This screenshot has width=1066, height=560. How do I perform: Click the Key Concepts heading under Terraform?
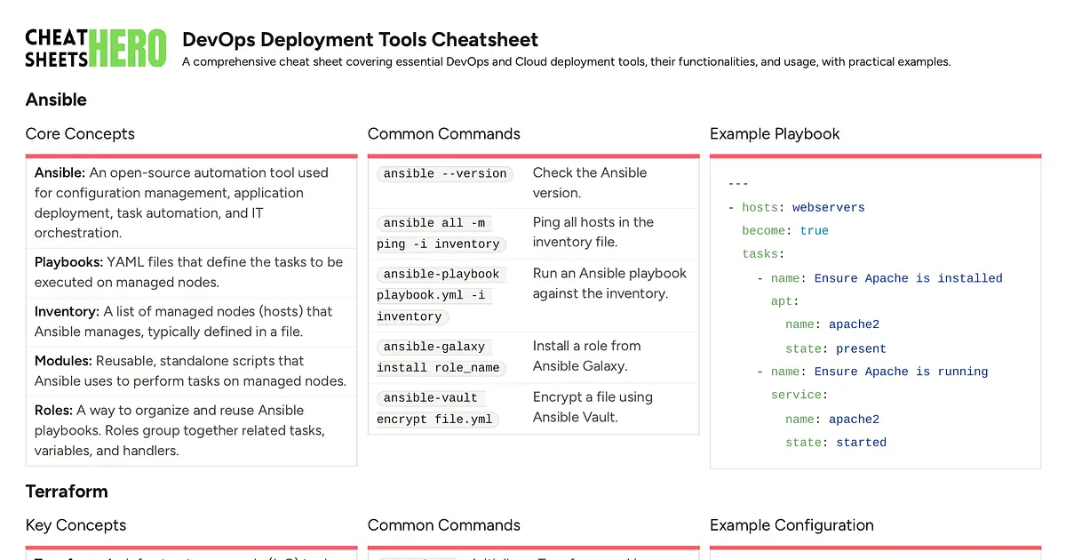pyautogui.click(x=76, y=525)
